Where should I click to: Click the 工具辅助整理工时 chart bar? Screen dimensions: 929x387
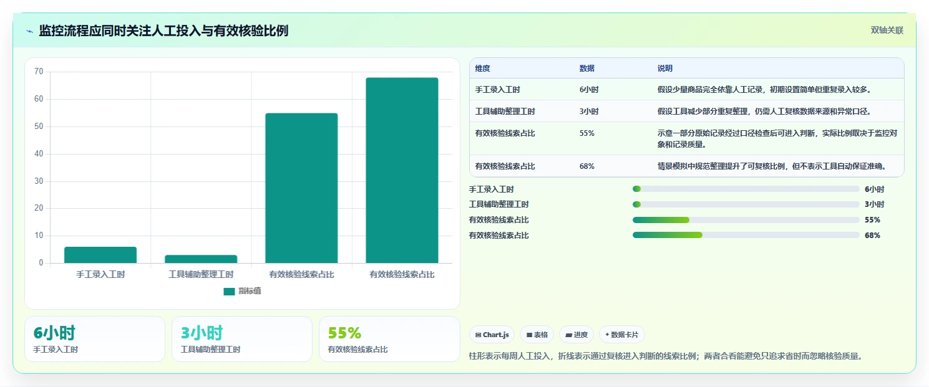[201, 259]
